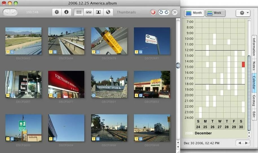Select the Calendar side tab

point(254,82)
